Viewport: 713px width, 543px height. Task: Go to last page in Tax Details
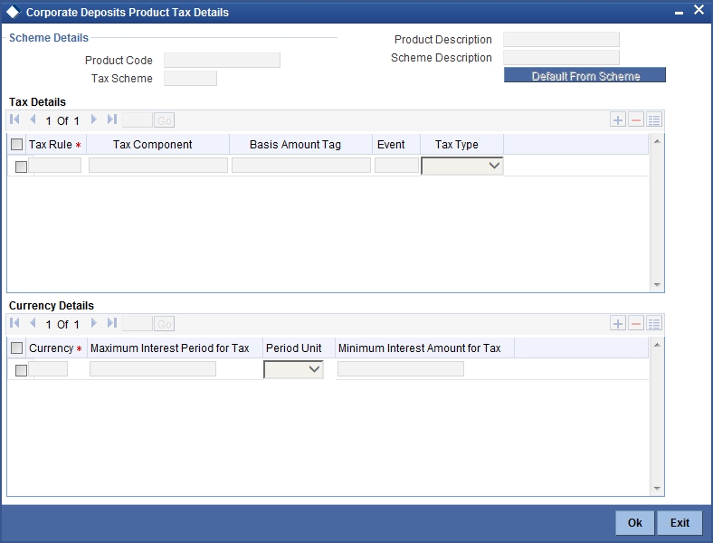coord(112,119)
